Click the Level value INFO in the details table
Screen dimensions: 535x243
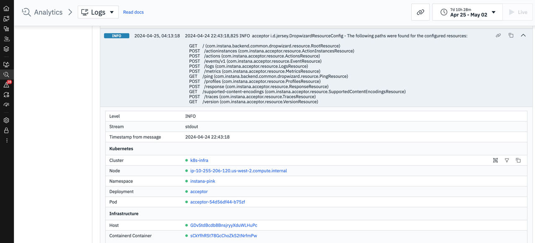[191, 116]
